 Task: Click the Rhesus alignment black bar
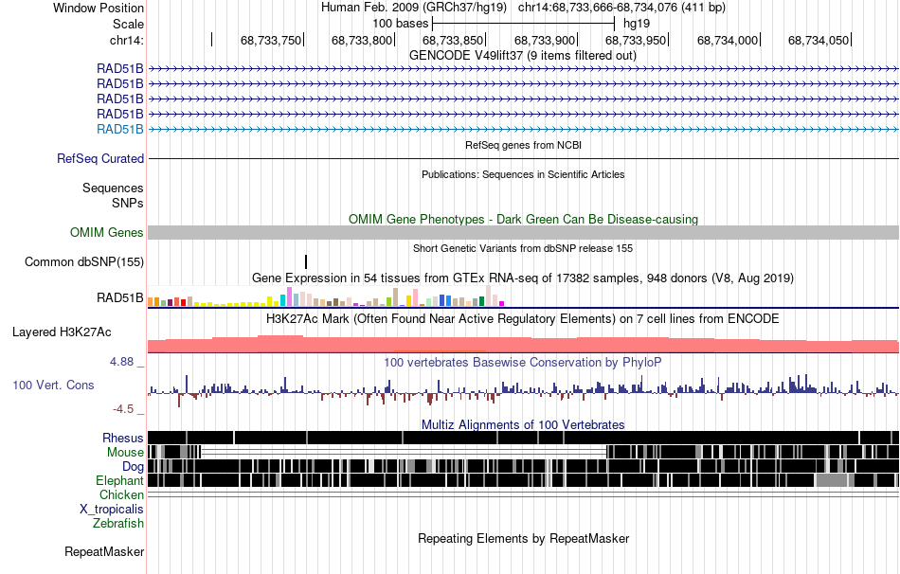[x=523, y=438]
